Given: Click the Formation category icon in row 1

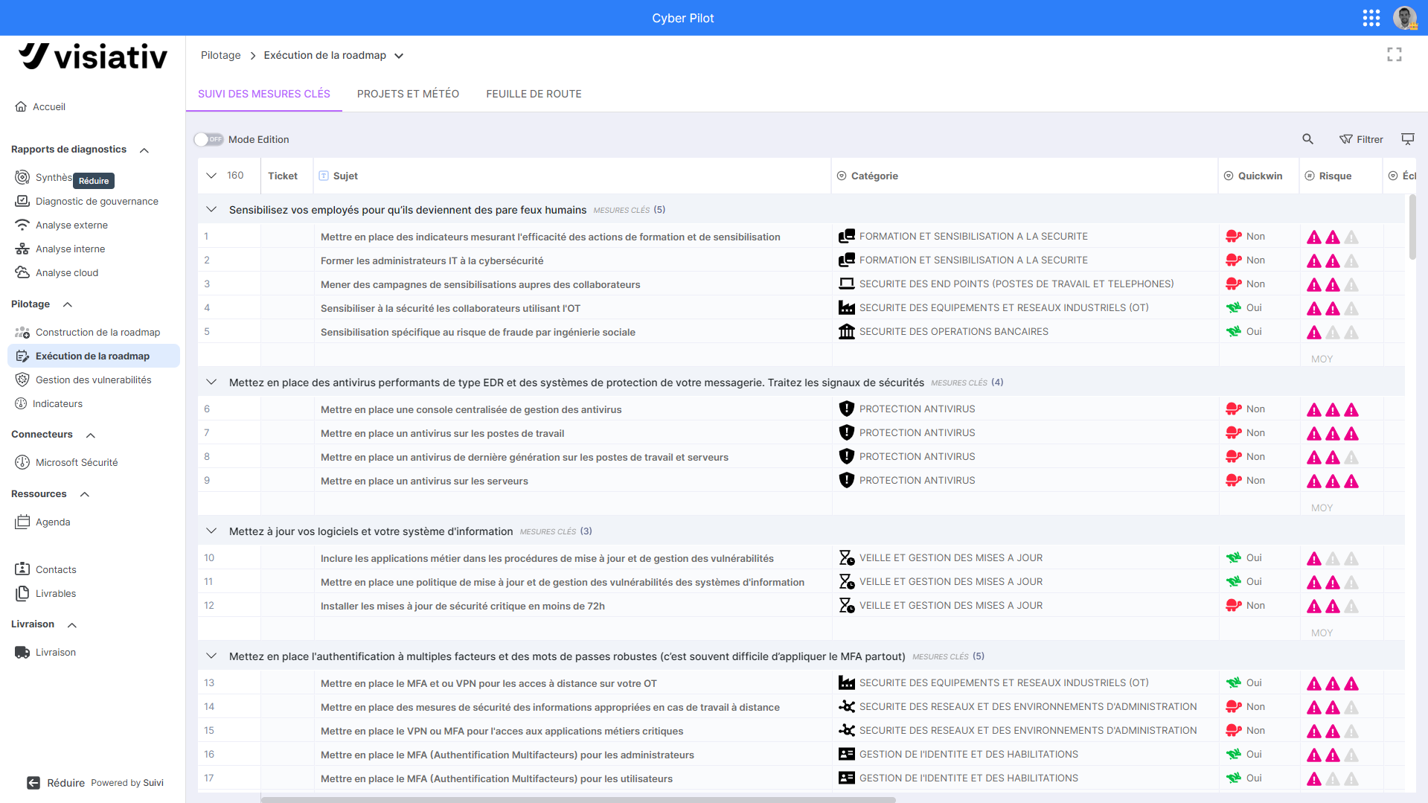Looking at the screenshot, I should point(846,236).
